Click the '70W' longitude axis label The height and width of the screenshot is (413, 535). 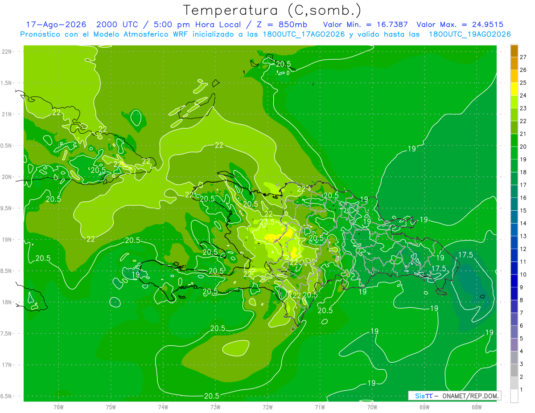click(372, 407)
